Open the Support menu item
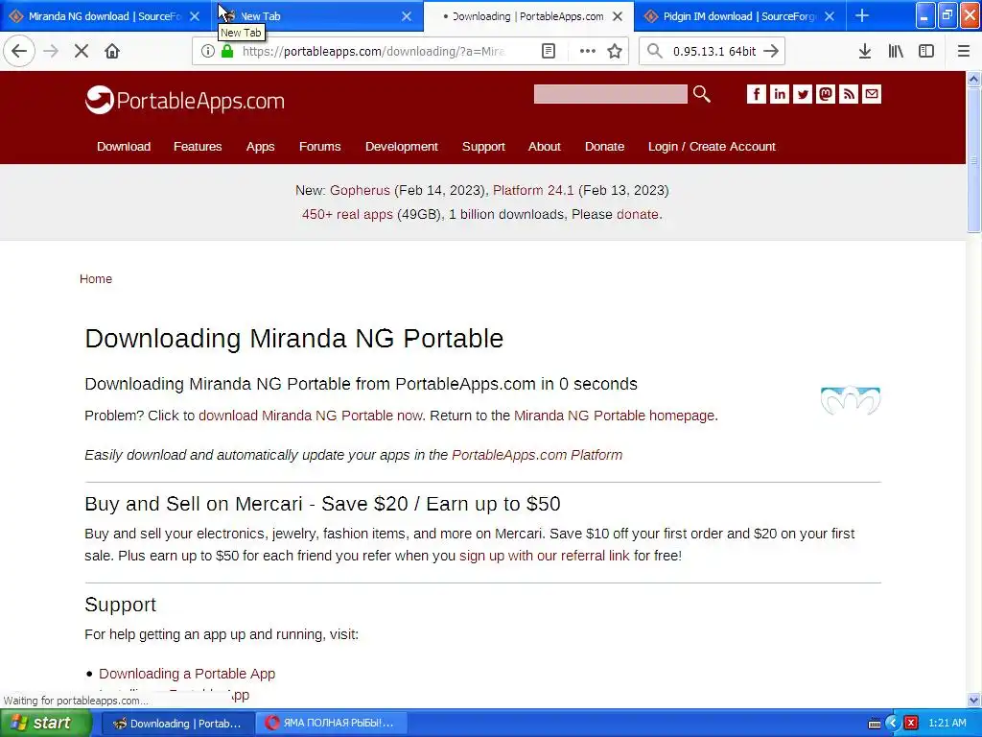 pyautogui.click(x=483, y=146)
